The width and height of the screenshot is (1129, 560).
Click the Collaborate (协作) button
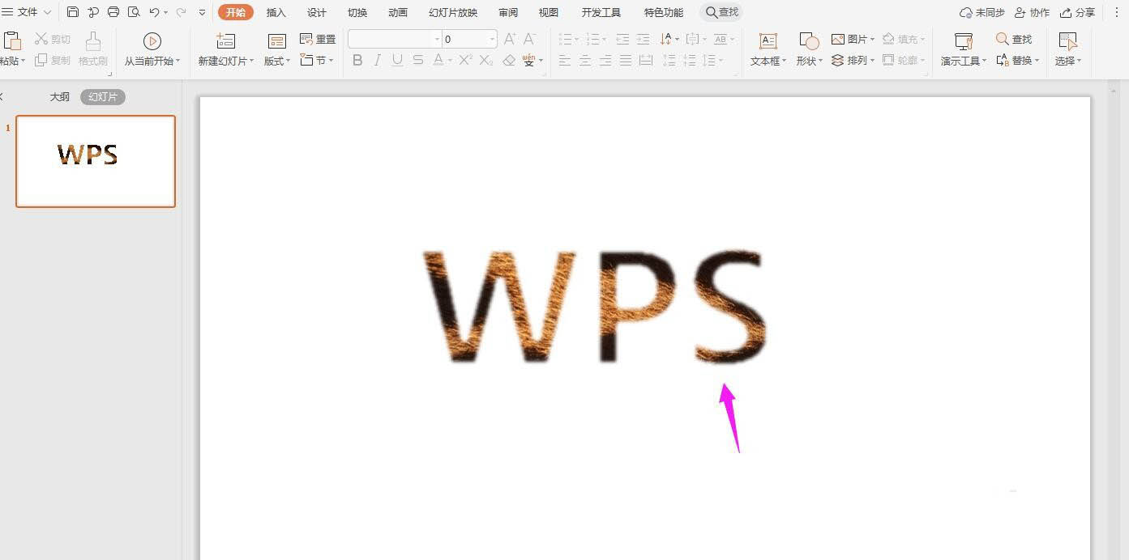point(1032,13)
